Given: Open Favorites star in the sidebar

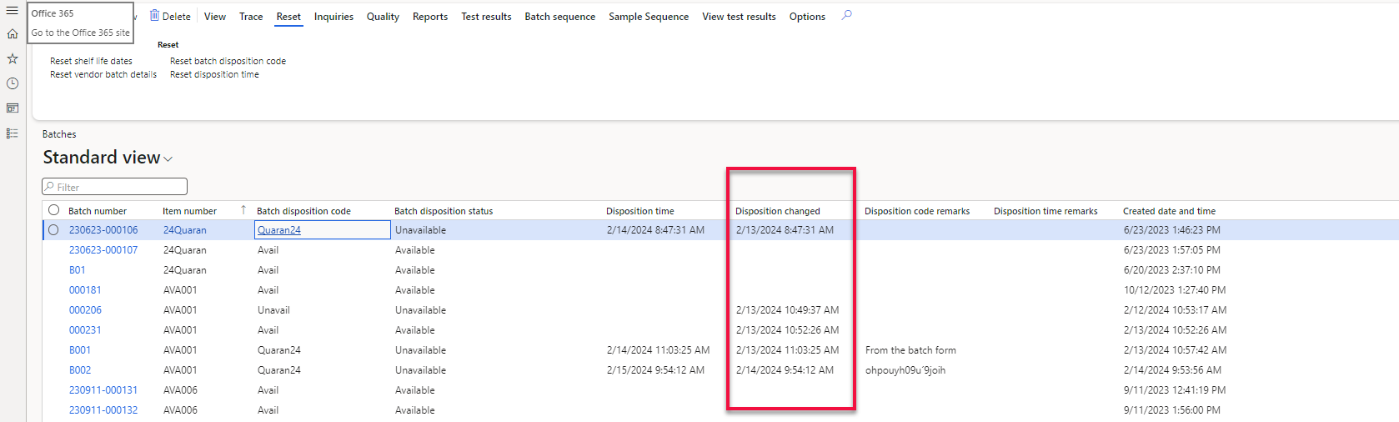Looking at the screenshot, I should coord(12,58).
